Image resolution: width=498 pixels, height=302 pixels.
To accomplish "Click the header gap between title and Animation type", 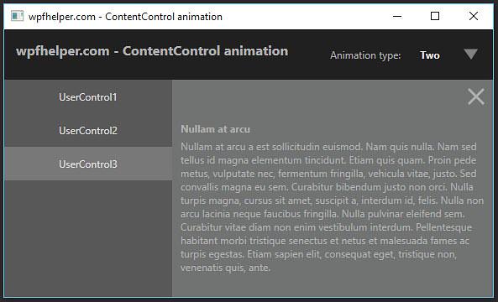I will (x=309, y=55).
